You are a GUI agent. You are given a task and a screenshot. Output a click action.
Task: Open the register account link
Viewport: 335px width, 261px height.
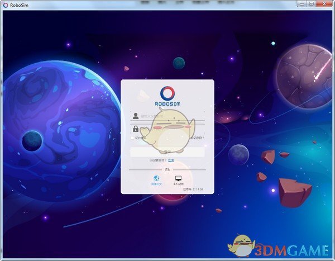171,160
